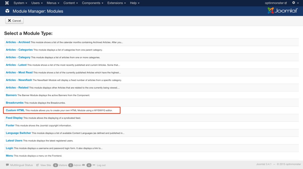
Task: Open the Help menu
Action: 135,3
